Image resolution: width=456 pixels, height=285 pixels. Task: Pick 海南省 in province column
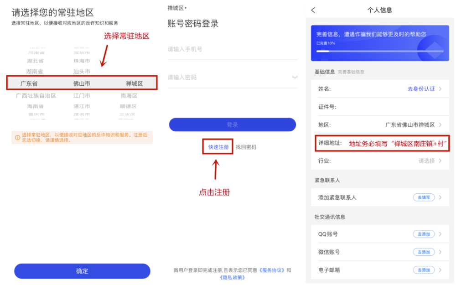(35, 106)
